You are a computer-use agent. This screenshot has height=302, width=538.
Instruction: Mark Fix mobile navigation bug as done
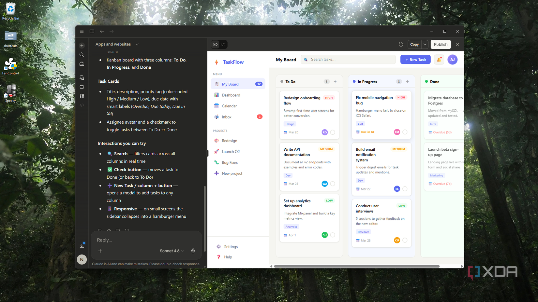coord(405,132)
